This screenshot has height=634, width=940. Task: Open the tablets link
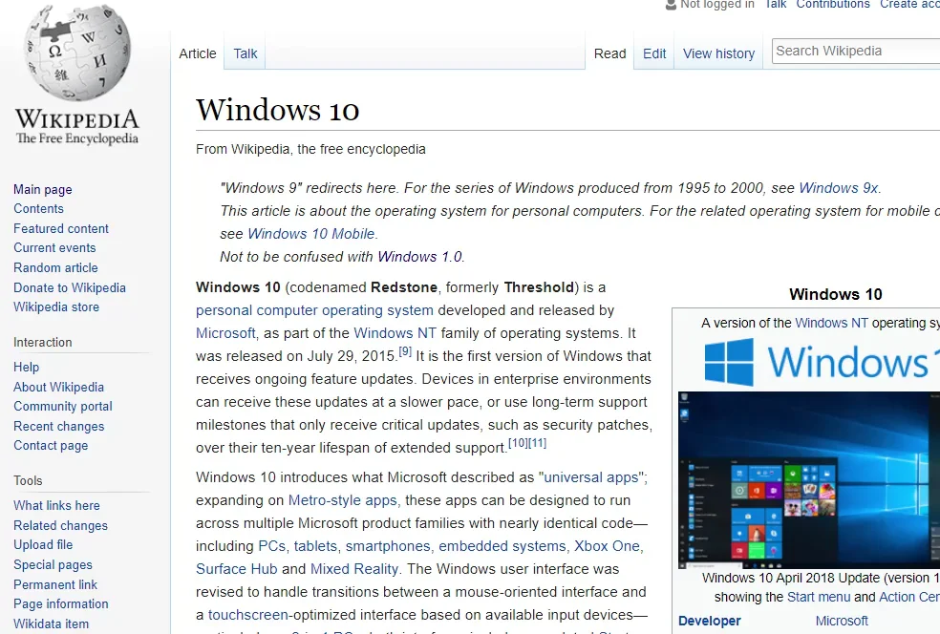[315, 546]
